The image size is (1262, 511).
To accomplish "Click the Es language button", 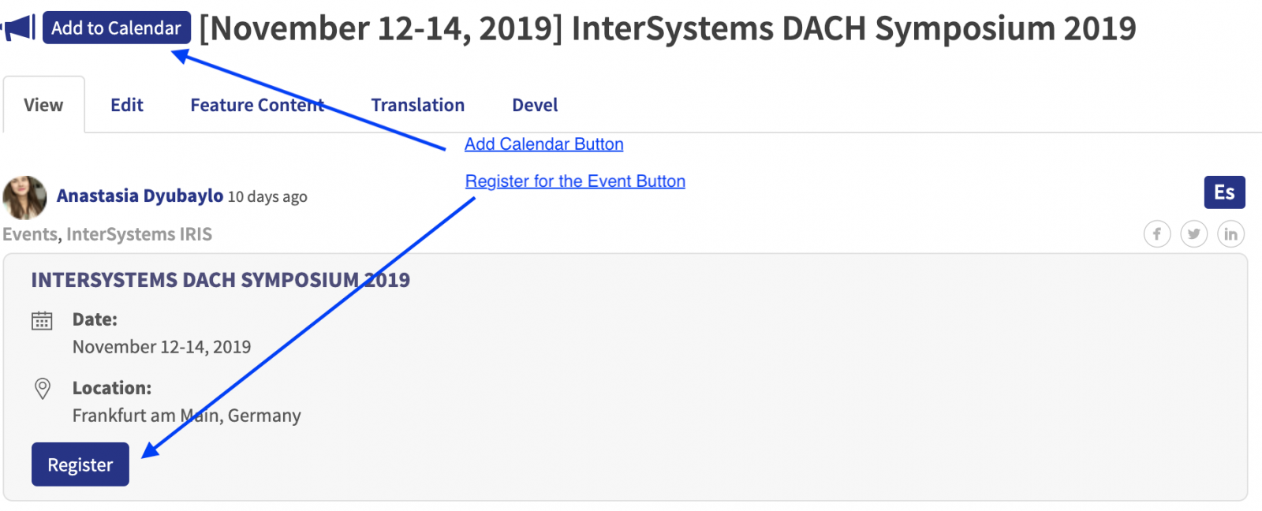I will (x=1224, y=192).
